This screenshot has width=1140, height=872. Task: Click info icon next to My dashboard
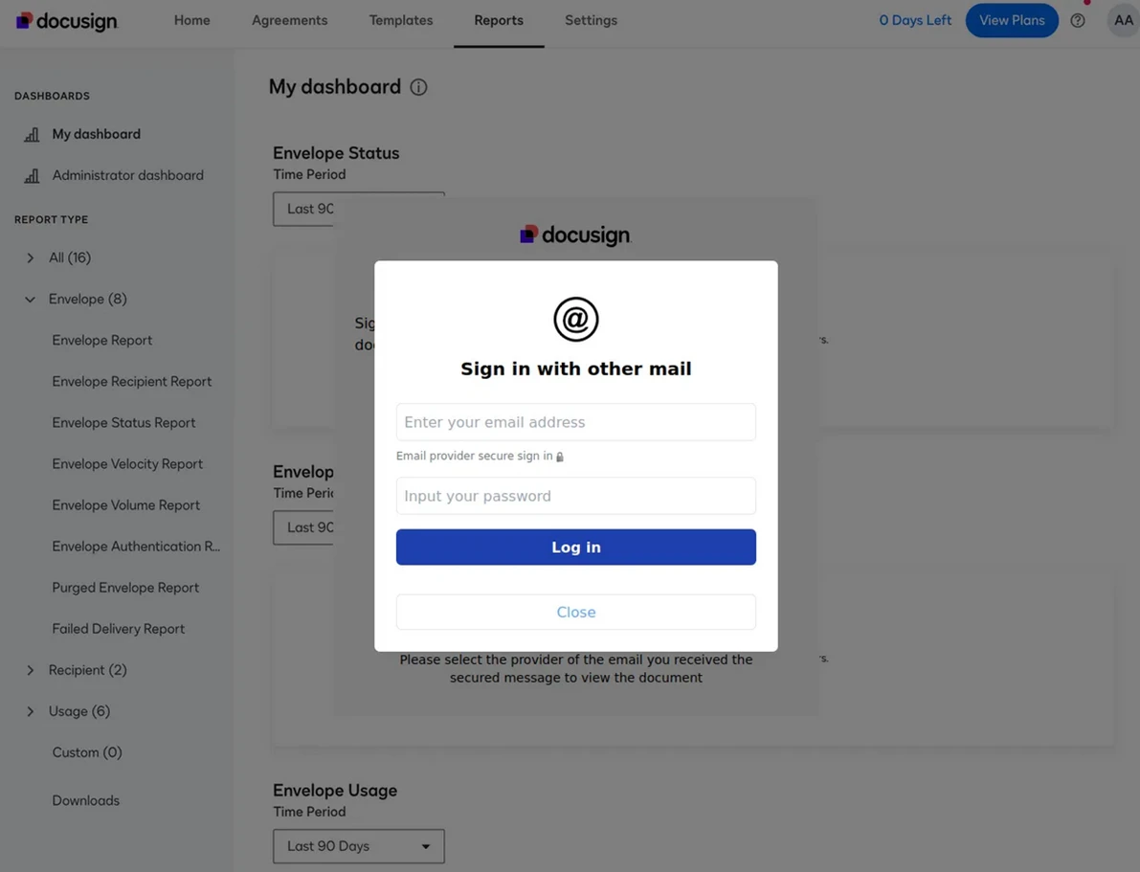point(418,87)
